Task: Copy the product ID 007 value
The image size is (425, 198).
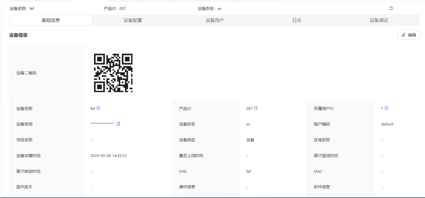Action: (x=256, y=108)
